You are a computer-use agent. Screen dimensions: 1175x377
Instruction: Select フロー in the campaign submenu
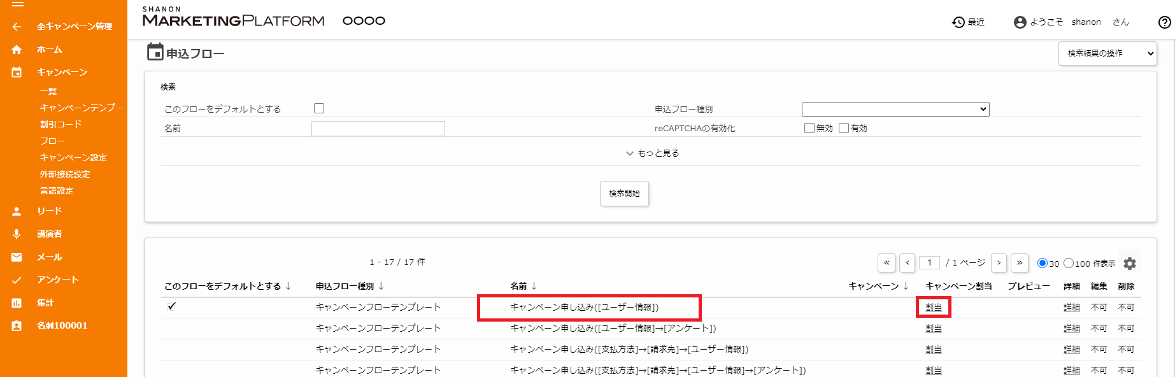tap(52, 141)
